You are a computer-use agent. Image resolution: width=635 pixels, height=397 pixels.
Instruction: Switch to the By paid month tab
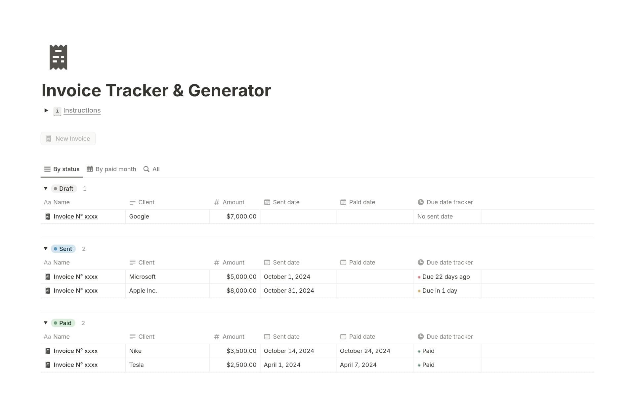click(x=111, y=169)
